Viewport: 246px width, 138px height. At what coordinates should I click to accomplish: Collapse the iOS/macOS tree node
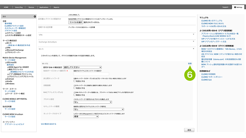coord(6,62)
